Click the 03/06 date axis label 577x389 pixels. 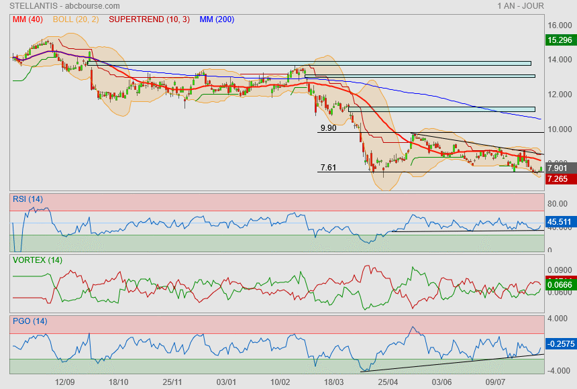point(441,382)
